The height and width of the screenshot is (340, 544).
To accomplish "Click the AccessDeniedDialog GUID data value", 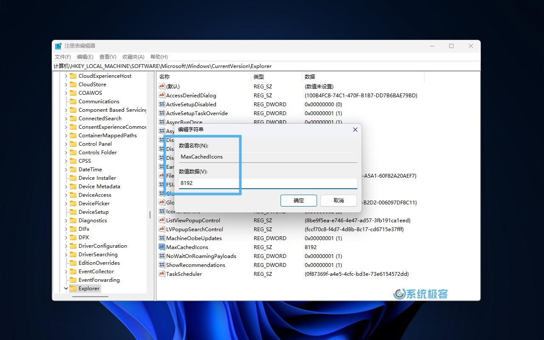I will (x=361, y=95).
